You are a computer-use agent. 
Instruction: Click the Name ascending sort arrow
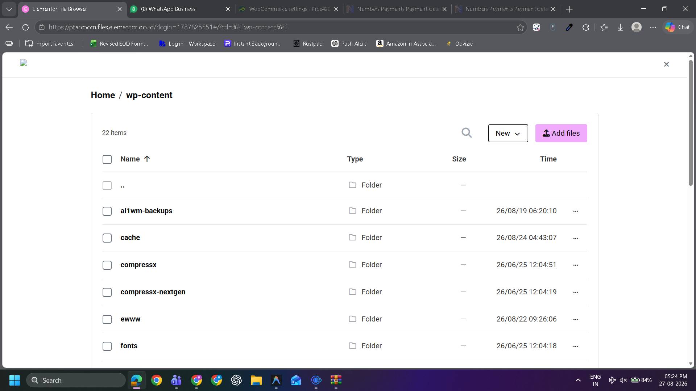(x=147, y=159)
